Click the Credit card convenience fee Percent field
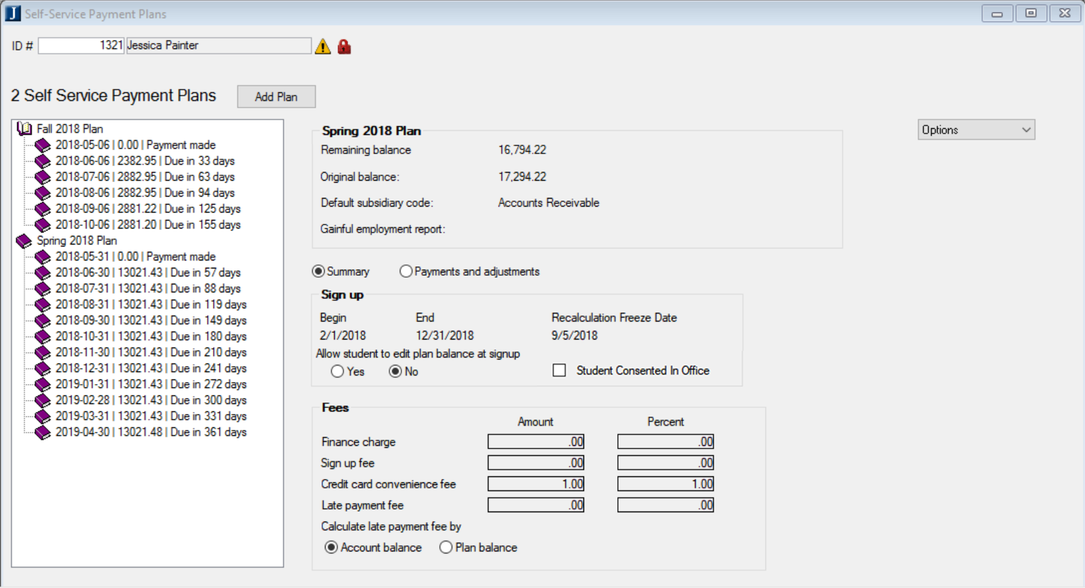Image resolution: width=1085 pixels, height=588 pixels. point(665,484)
